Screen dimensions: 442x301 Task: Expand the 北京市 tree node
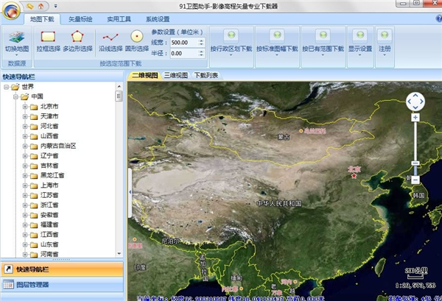click(x=24, y=107)
